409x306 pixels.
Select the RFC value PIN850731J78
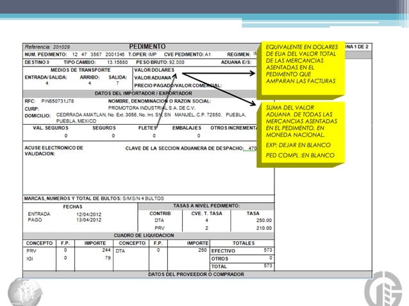[x=58, y=101]
